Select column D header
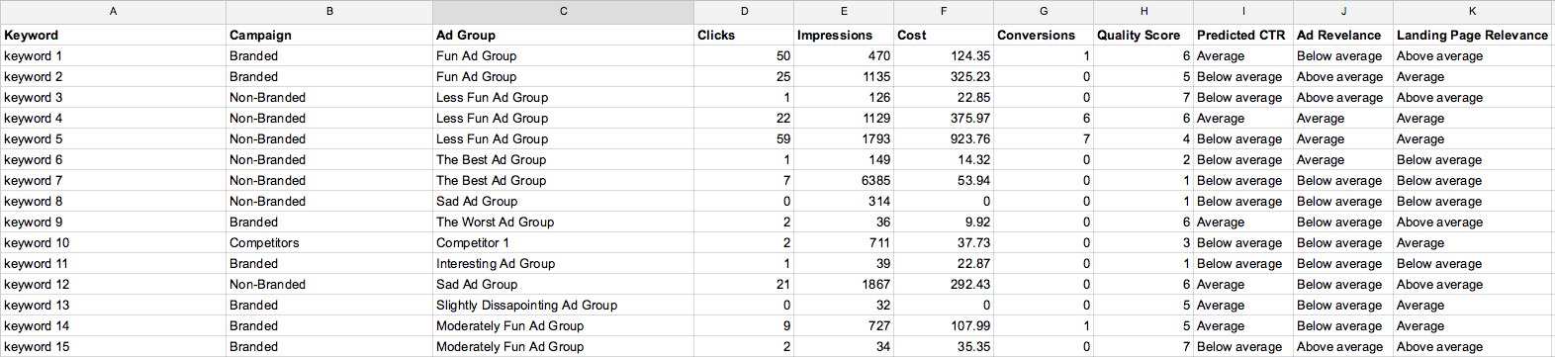 pyautogui.click(x=744, y=12)
